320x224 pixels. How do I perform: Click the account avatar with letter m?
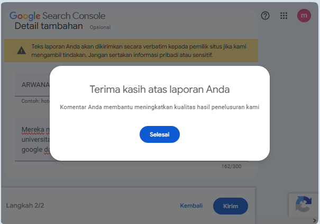click(304, 15)
